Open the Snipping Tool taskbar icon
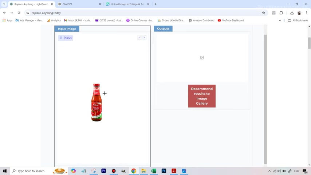This screenshot has height=175, width=311. tap(94, 171)
